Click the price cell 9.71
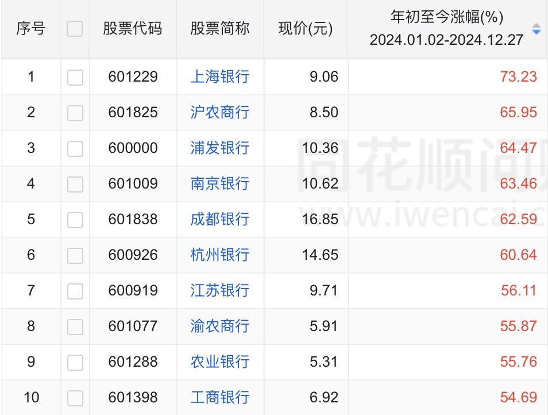Screen dimensions: 548x415 (x=324, y=290)
